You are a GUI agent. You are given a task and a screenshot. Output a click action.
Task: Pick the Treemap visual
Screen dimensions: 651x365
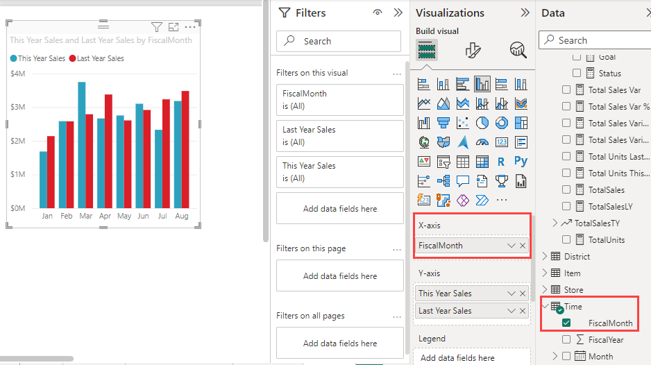coord(521,123)
